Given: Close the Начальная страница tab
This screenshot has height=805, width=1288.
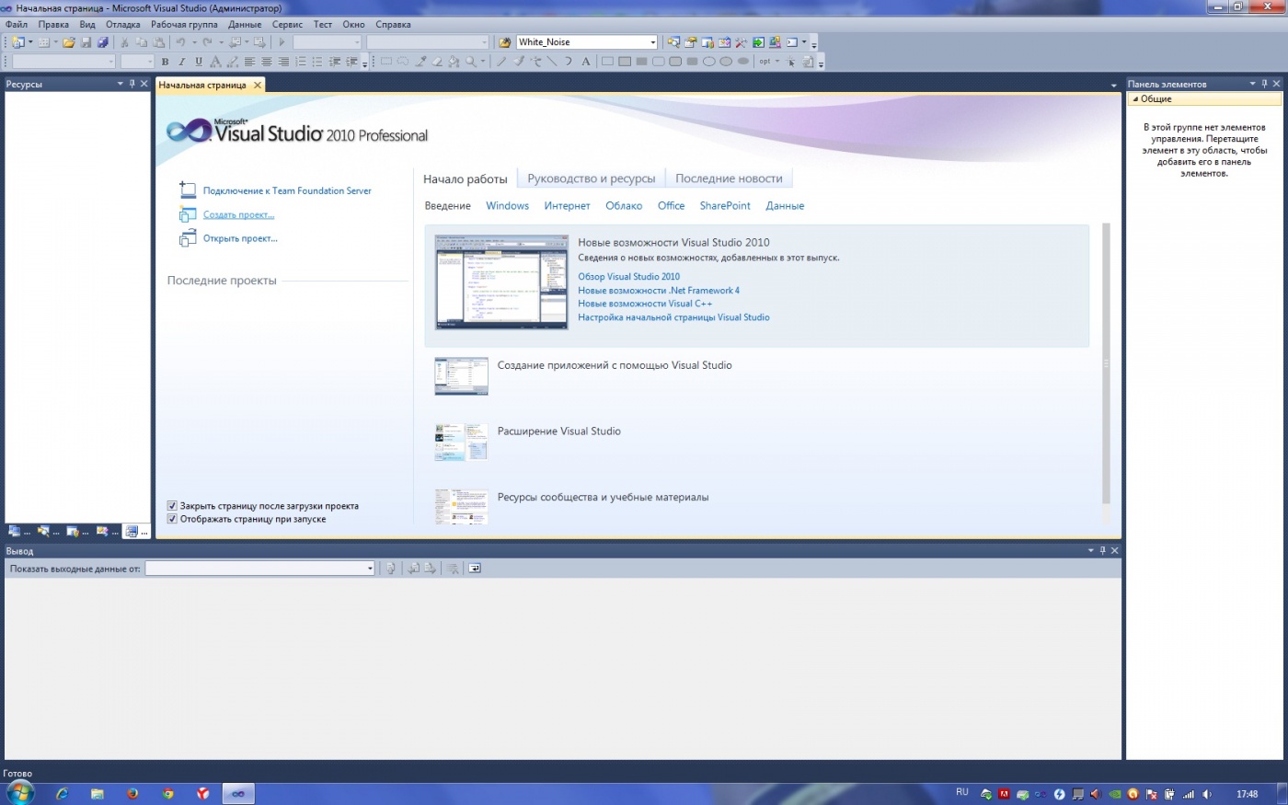Looking at the screenshot, I should click(258, 85).
